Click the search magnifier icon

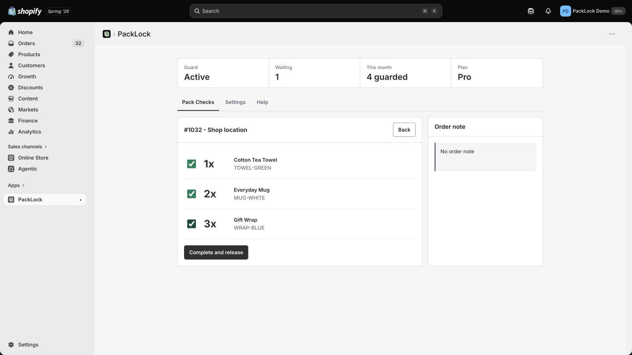197,11
